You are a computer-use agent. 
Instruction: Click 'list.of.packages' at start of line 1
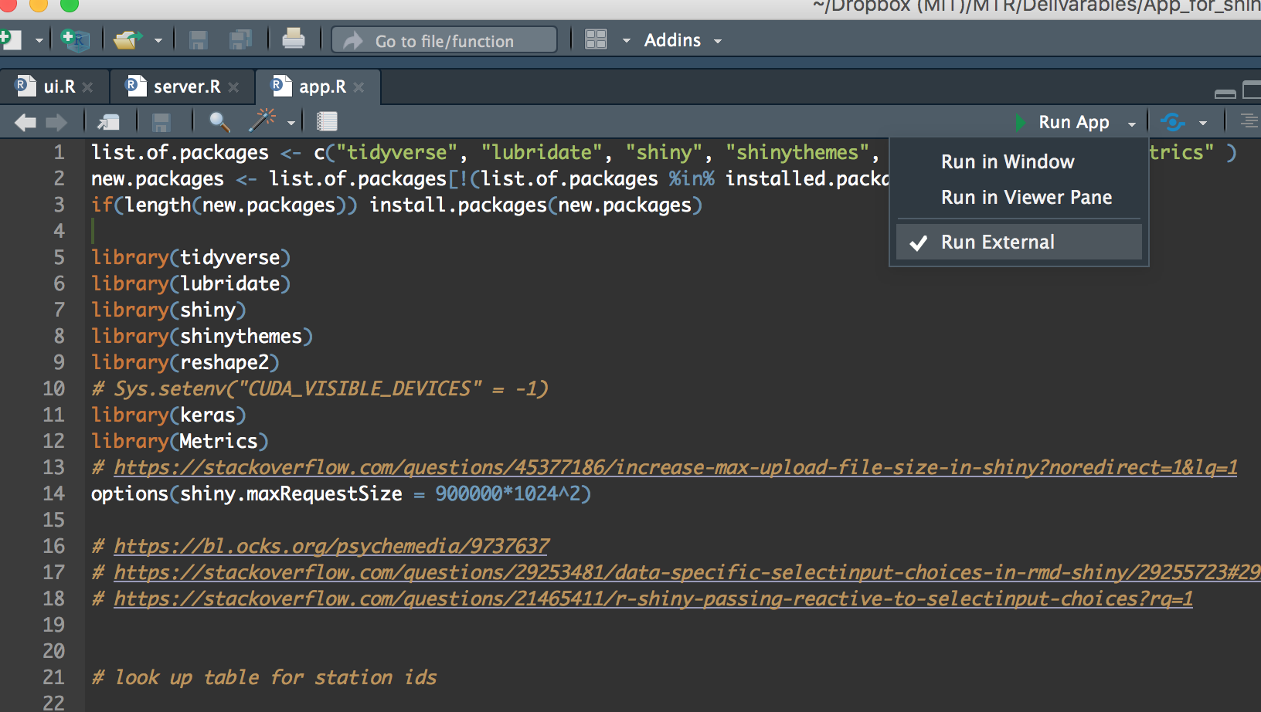(x=180, y=152)
